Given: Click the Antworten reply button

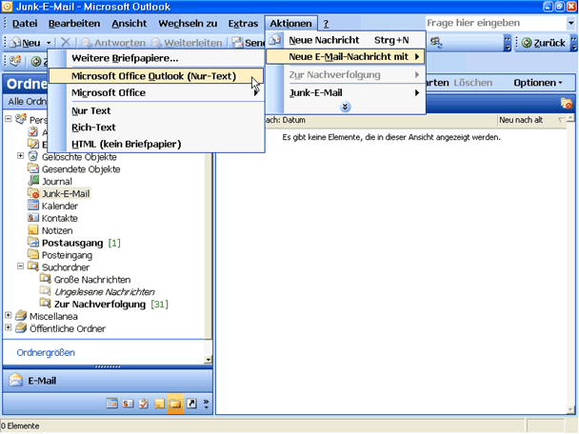Looking at the screenshot, I should click(x=113, y=43).
